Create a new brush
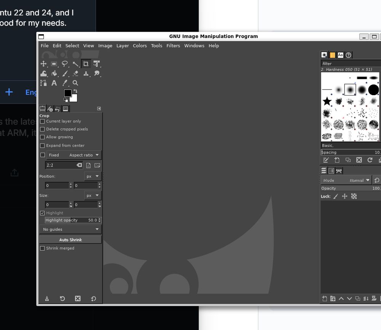Viewport: 381px width, 330px height. click(x=337, y=160)
